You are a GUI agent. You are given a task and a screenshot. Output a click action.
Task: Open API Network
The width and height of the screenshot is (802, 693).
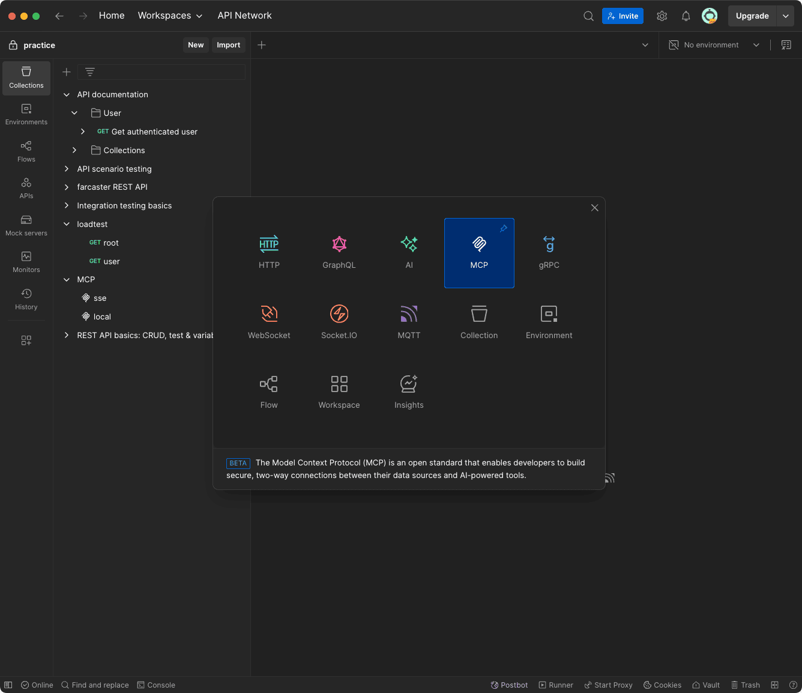pyautogui.click(x=244, y=16)
